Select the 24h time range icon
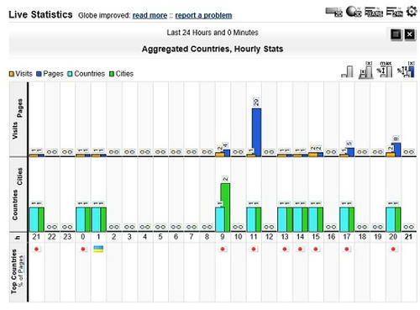Image resolution: width=420 pixels, height=310 pixels. coord(394,12)
